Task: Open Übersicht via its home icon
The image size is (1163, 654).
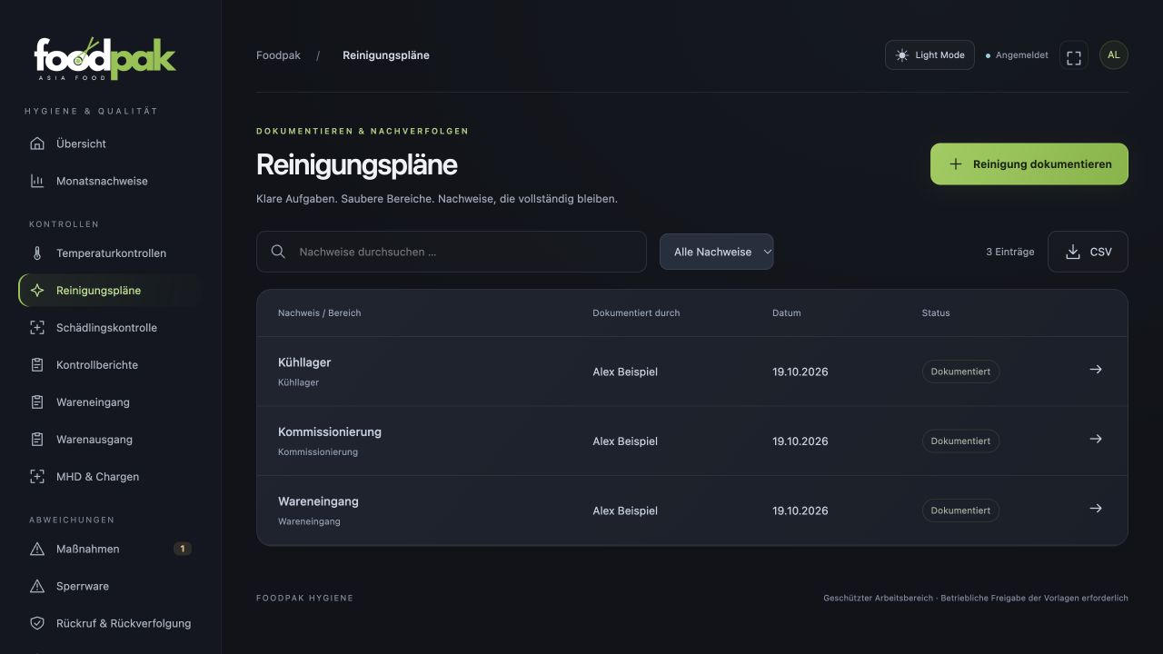Action: 37,144
